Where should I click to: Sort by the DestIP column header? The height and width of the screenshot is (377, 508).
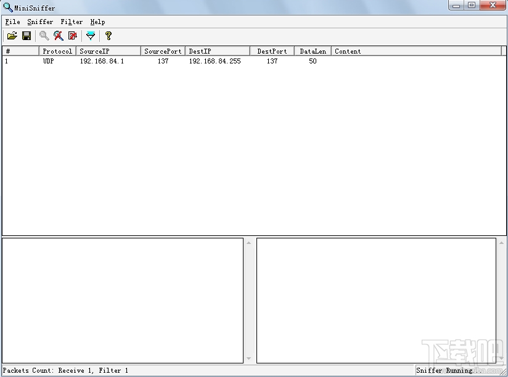click(x=218, y=51)
